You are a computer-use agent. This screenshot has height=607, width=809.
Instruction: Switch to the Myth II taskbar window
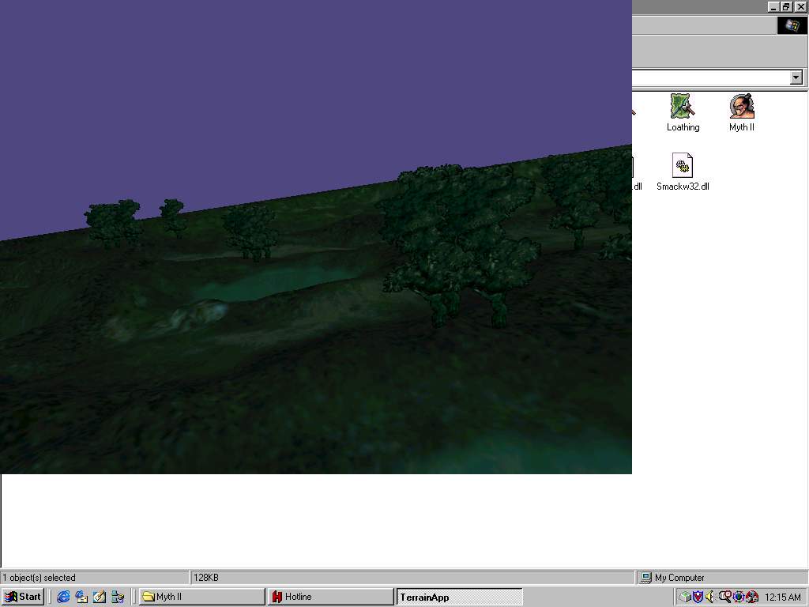click(x=201, y=597)
